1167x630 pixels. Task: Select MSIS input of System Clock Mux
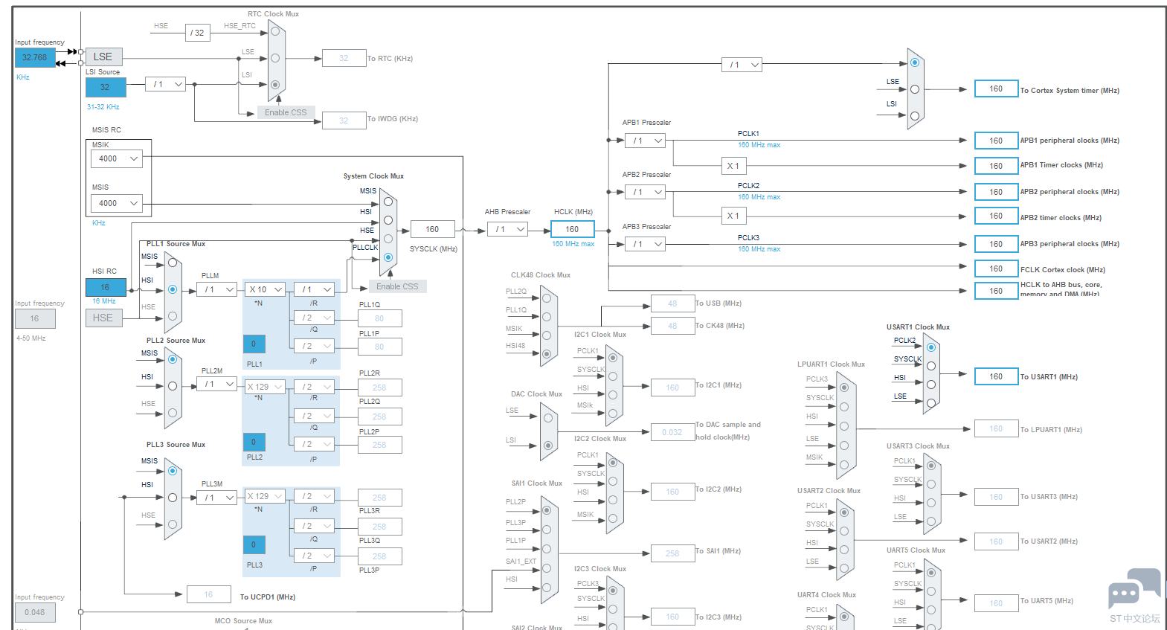tap(388, 202)
